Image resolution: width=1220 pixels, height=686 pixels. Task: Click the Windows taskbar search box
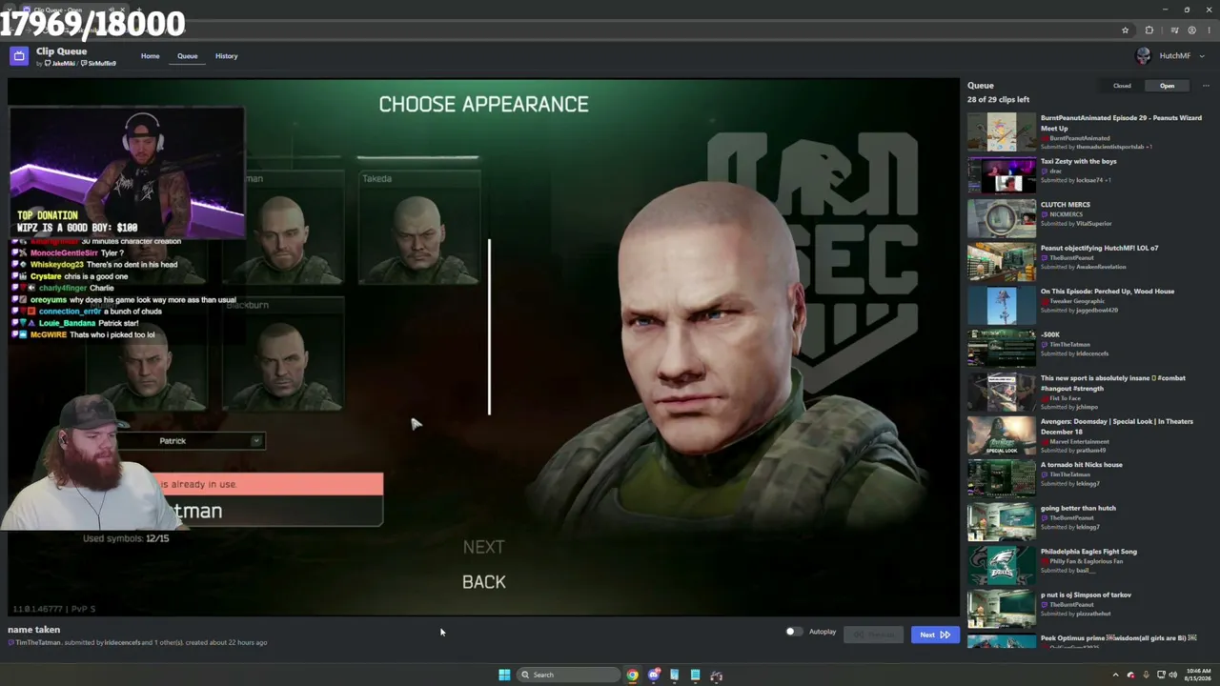[568, 675]
